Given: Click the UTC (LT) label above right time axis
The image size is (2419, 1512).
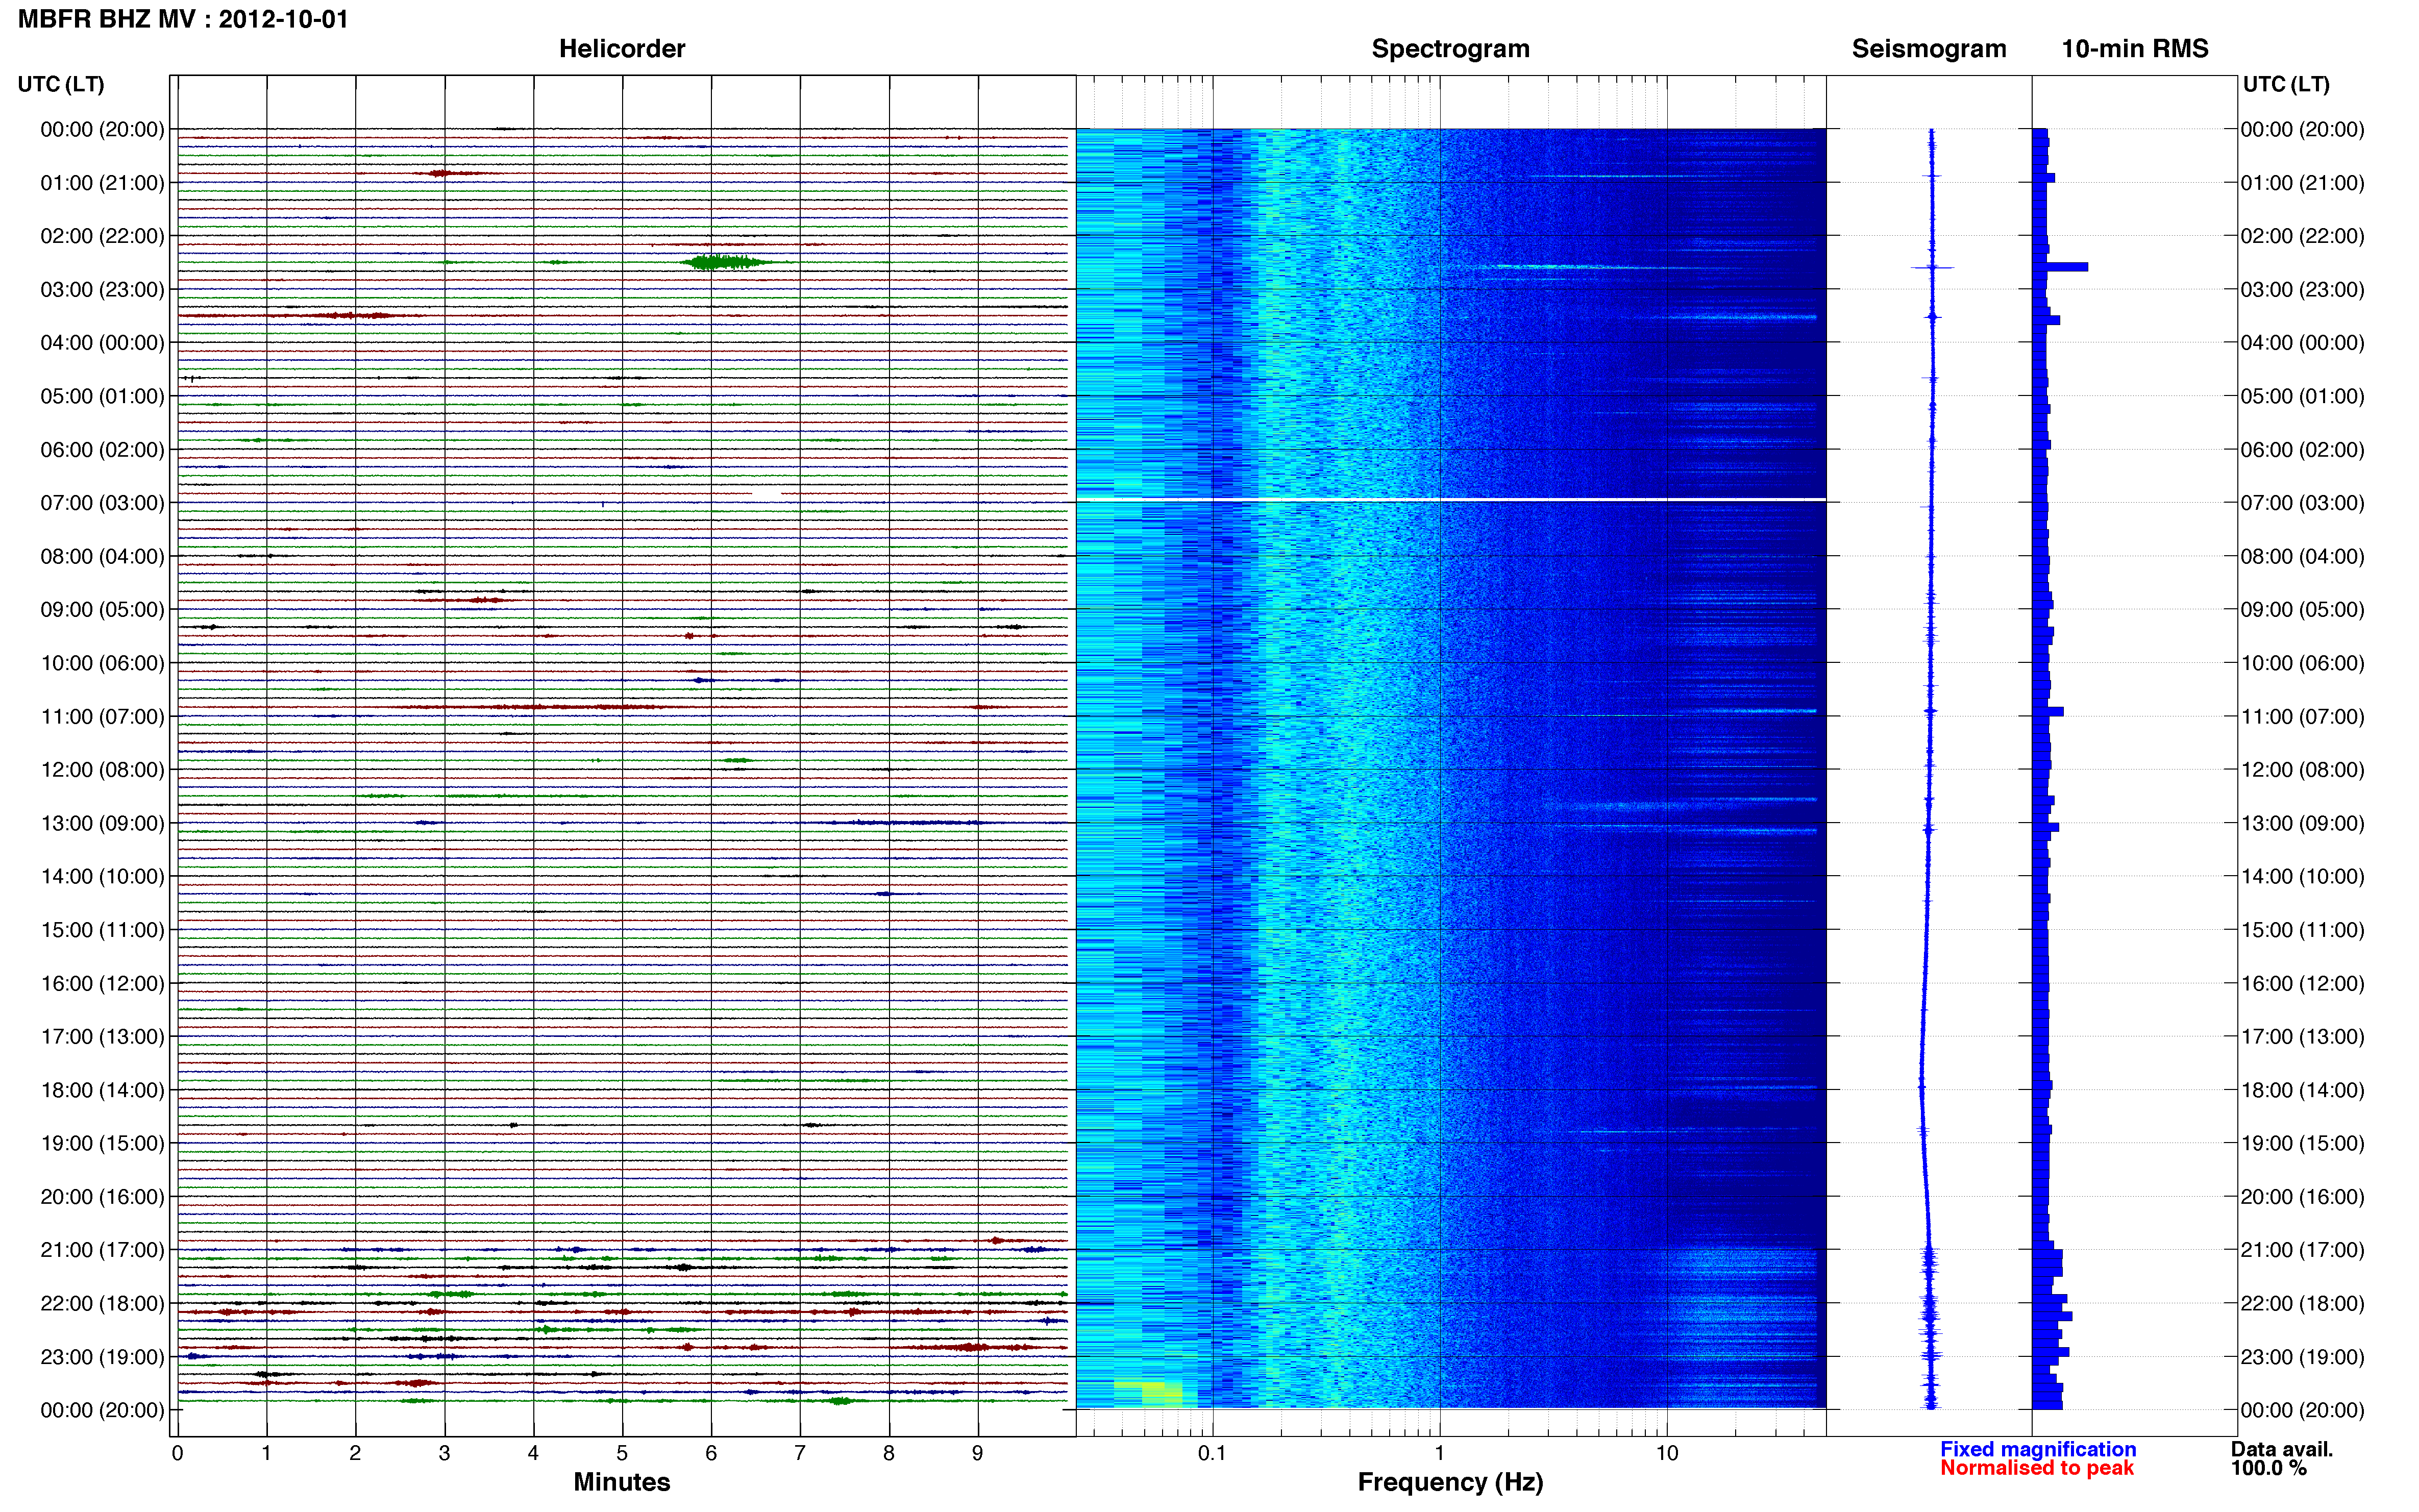Looking at the screenshot, I should (2286, 84).
